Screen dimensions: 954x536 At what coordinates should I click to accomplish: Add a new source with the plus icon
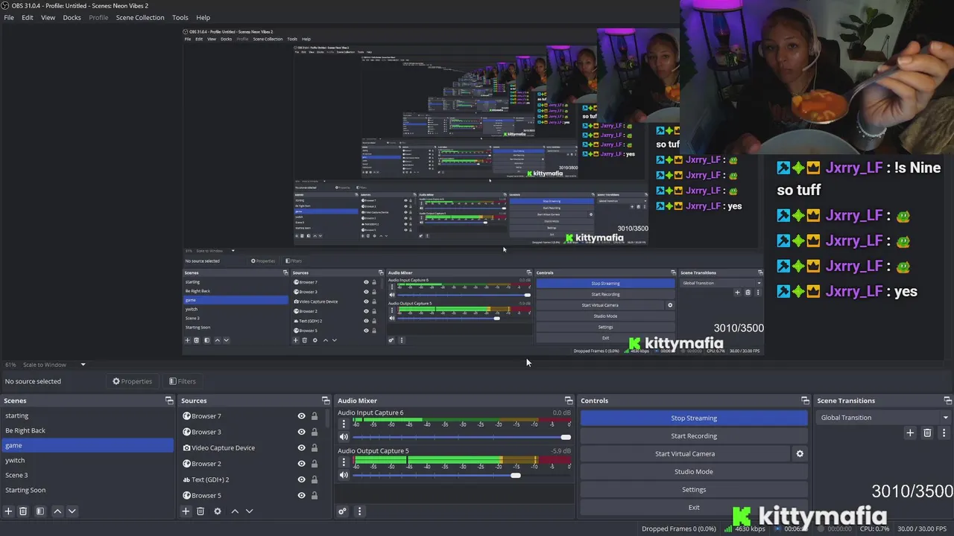click(186, 511)
